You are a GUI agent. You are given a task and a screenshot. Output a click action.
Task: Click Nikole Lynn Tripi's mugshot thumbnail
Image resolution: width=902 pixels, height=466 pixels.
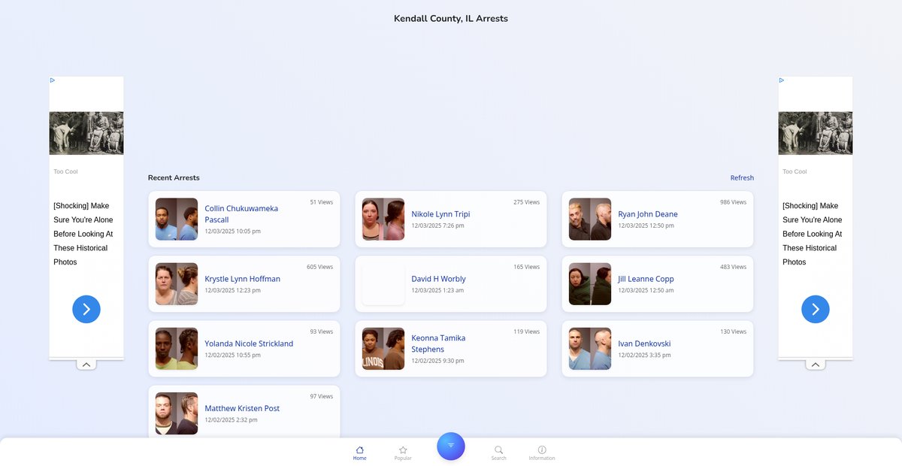tap(383, 219)
